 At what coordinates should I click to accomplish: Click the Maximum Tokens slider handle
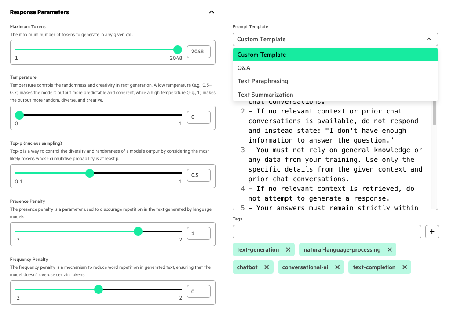(178, 50)
